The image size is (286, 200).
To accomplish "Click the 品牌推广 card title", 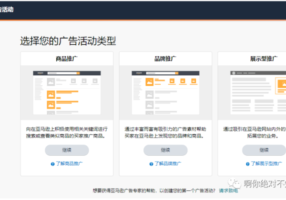I will (165, 59).
